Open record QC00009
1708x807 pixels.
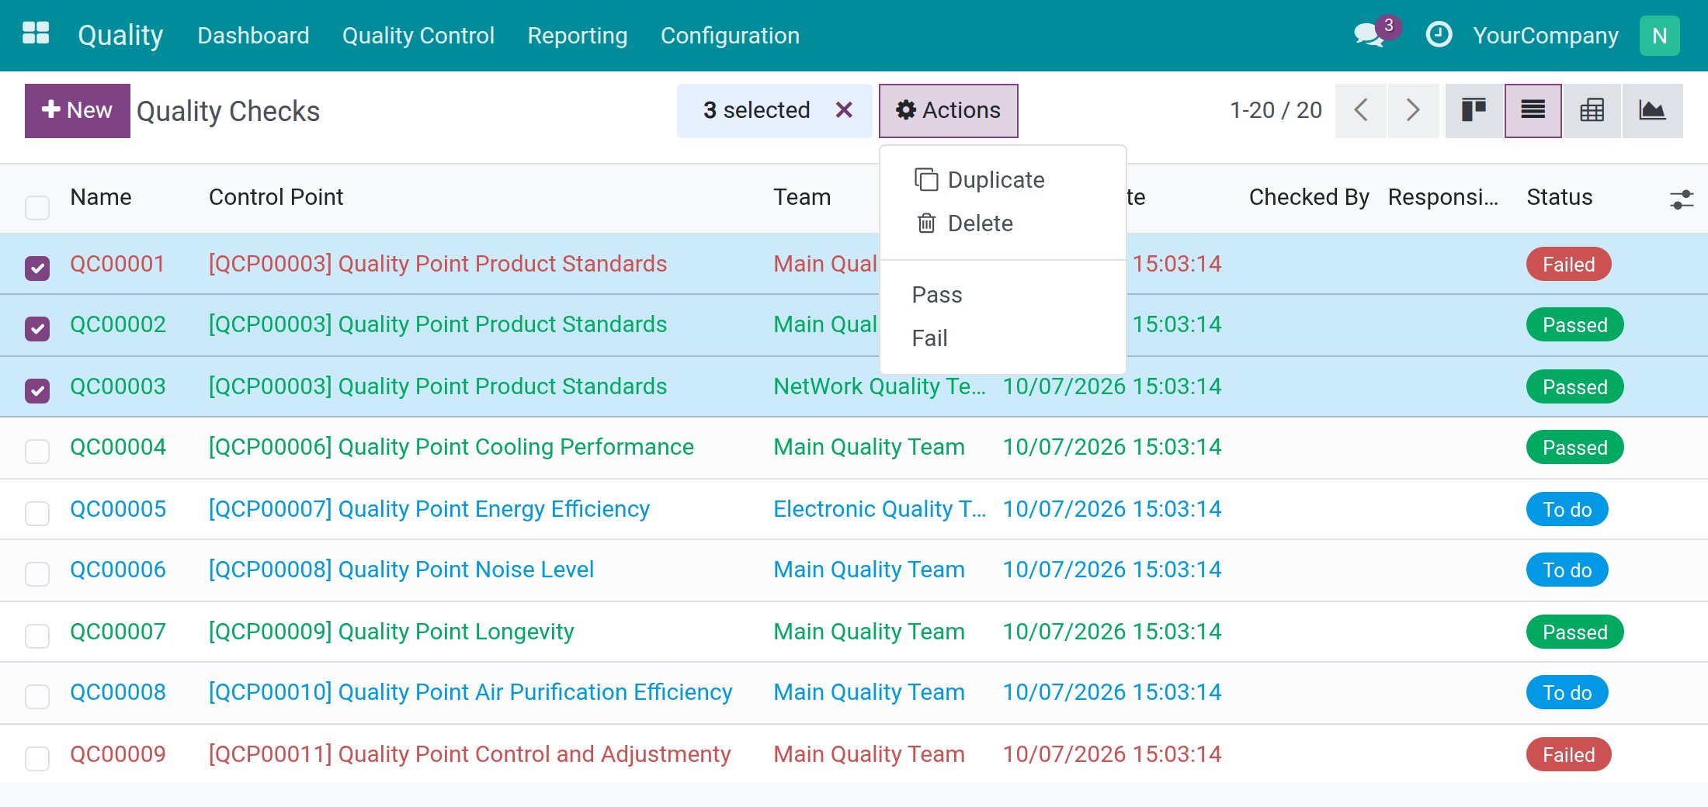[x=117, y=754]
